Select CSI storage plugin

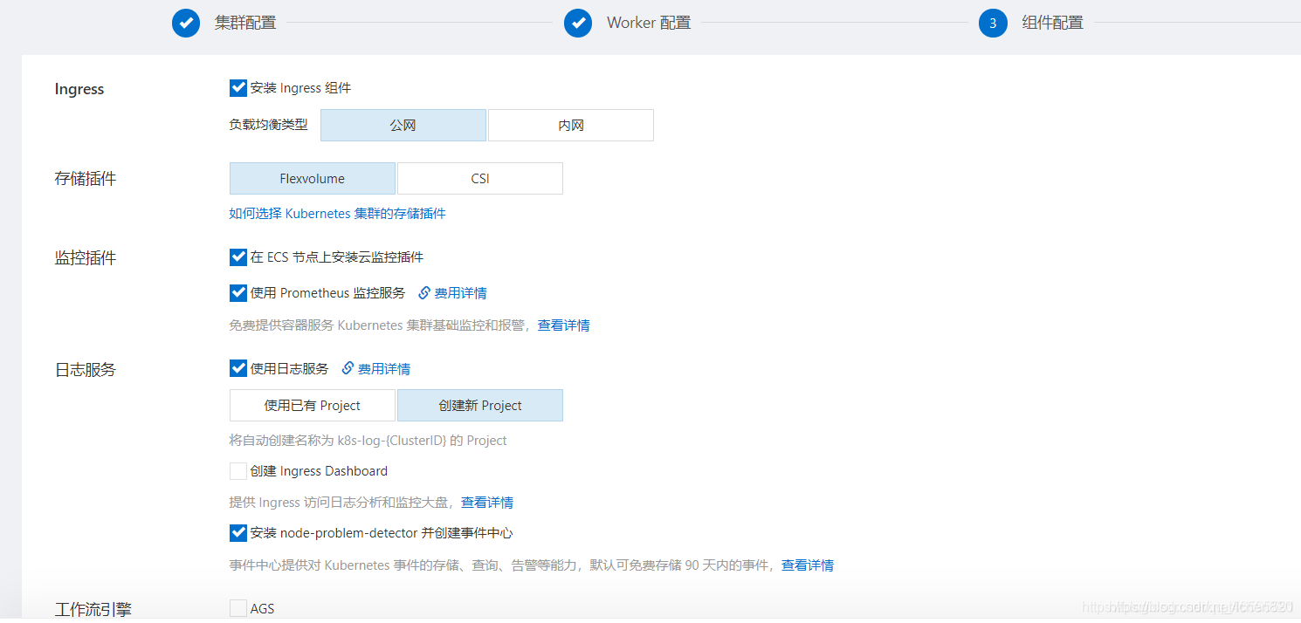pyautogui.click(x=479, y=178)
